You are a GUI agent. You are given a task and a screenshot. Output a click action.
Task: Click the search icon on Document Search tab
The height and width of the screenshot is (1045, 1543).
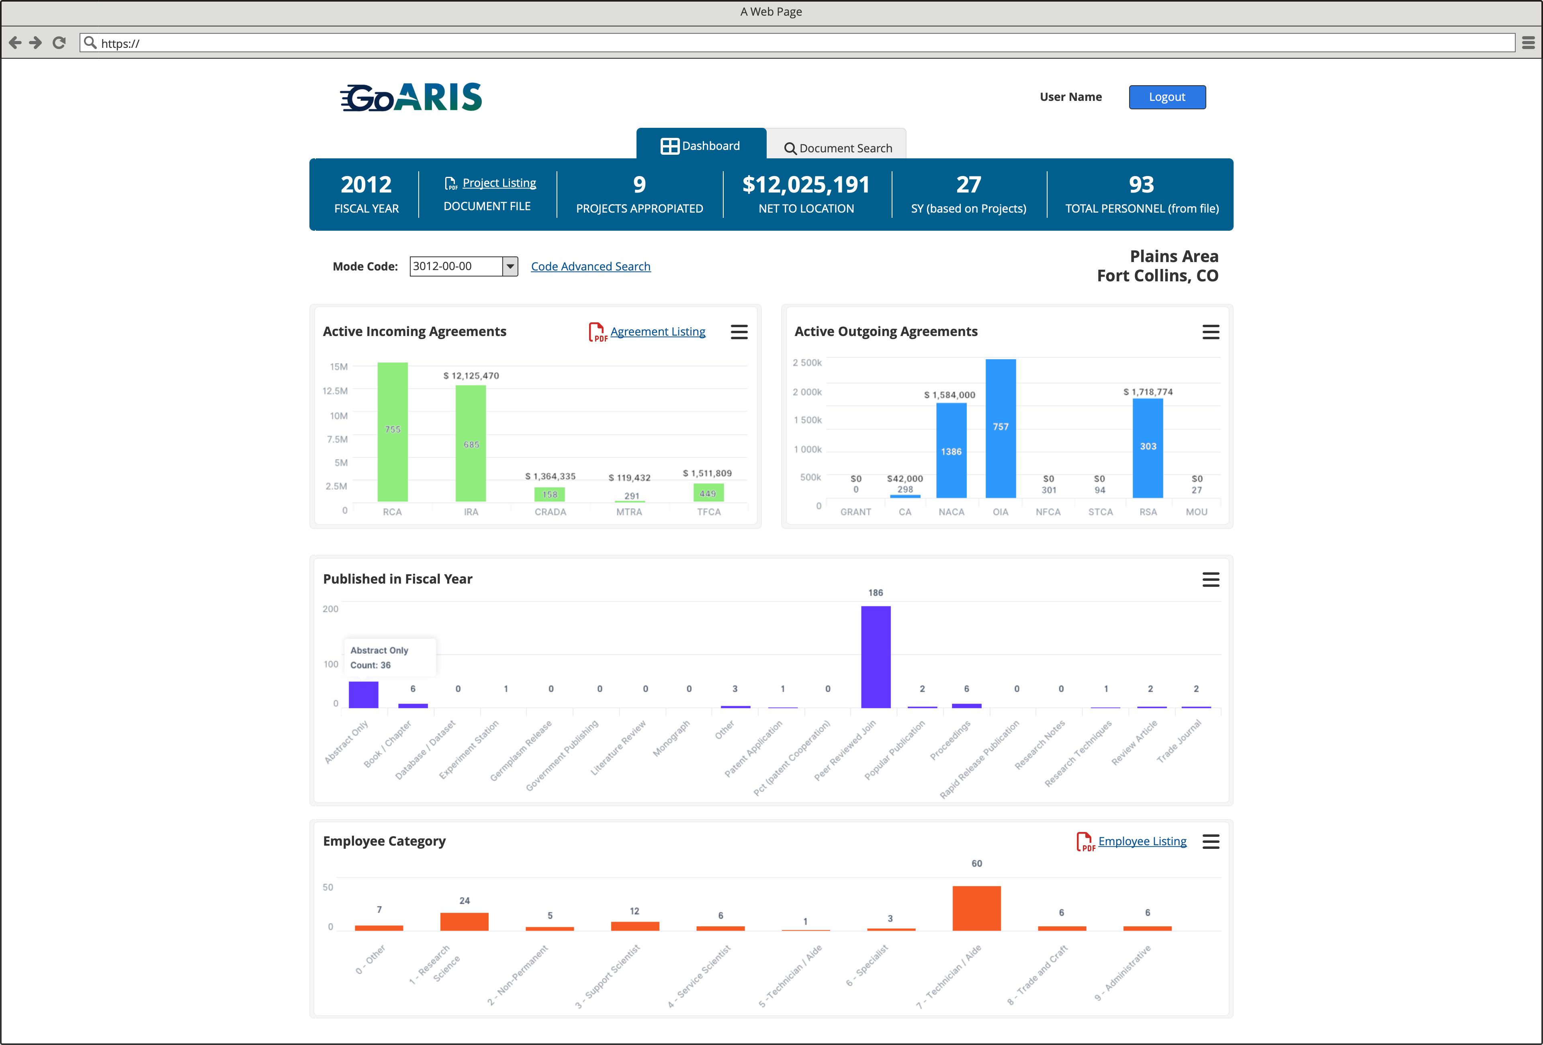(790, 148)
